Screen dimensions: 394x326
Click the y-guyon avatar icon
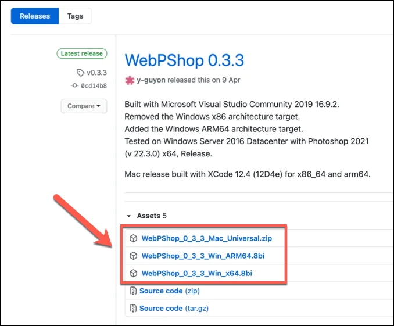(129, 80)
